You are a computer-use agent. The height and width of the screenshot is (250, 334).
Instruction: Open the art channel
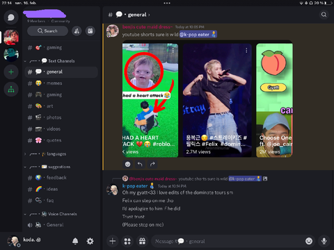pos(61,106)
